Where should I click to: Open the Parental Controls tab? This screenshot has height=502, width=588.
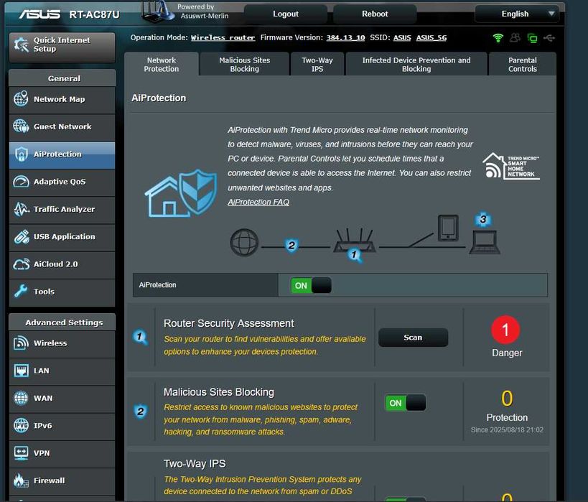point(523,65)
